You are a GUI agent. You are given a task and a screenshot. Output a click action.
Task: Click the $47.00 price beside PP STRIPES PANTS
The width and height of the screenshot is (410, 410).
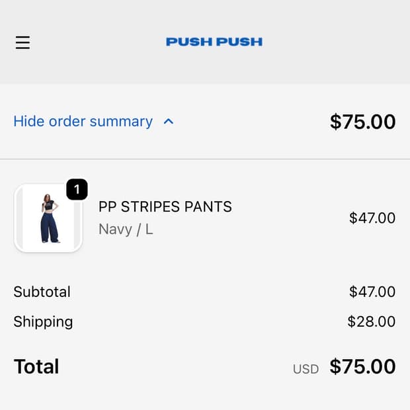click(372, 218)
